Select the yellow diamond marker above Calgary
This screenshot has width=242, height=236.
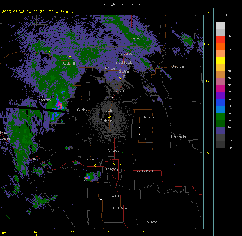tap(114, 165)
